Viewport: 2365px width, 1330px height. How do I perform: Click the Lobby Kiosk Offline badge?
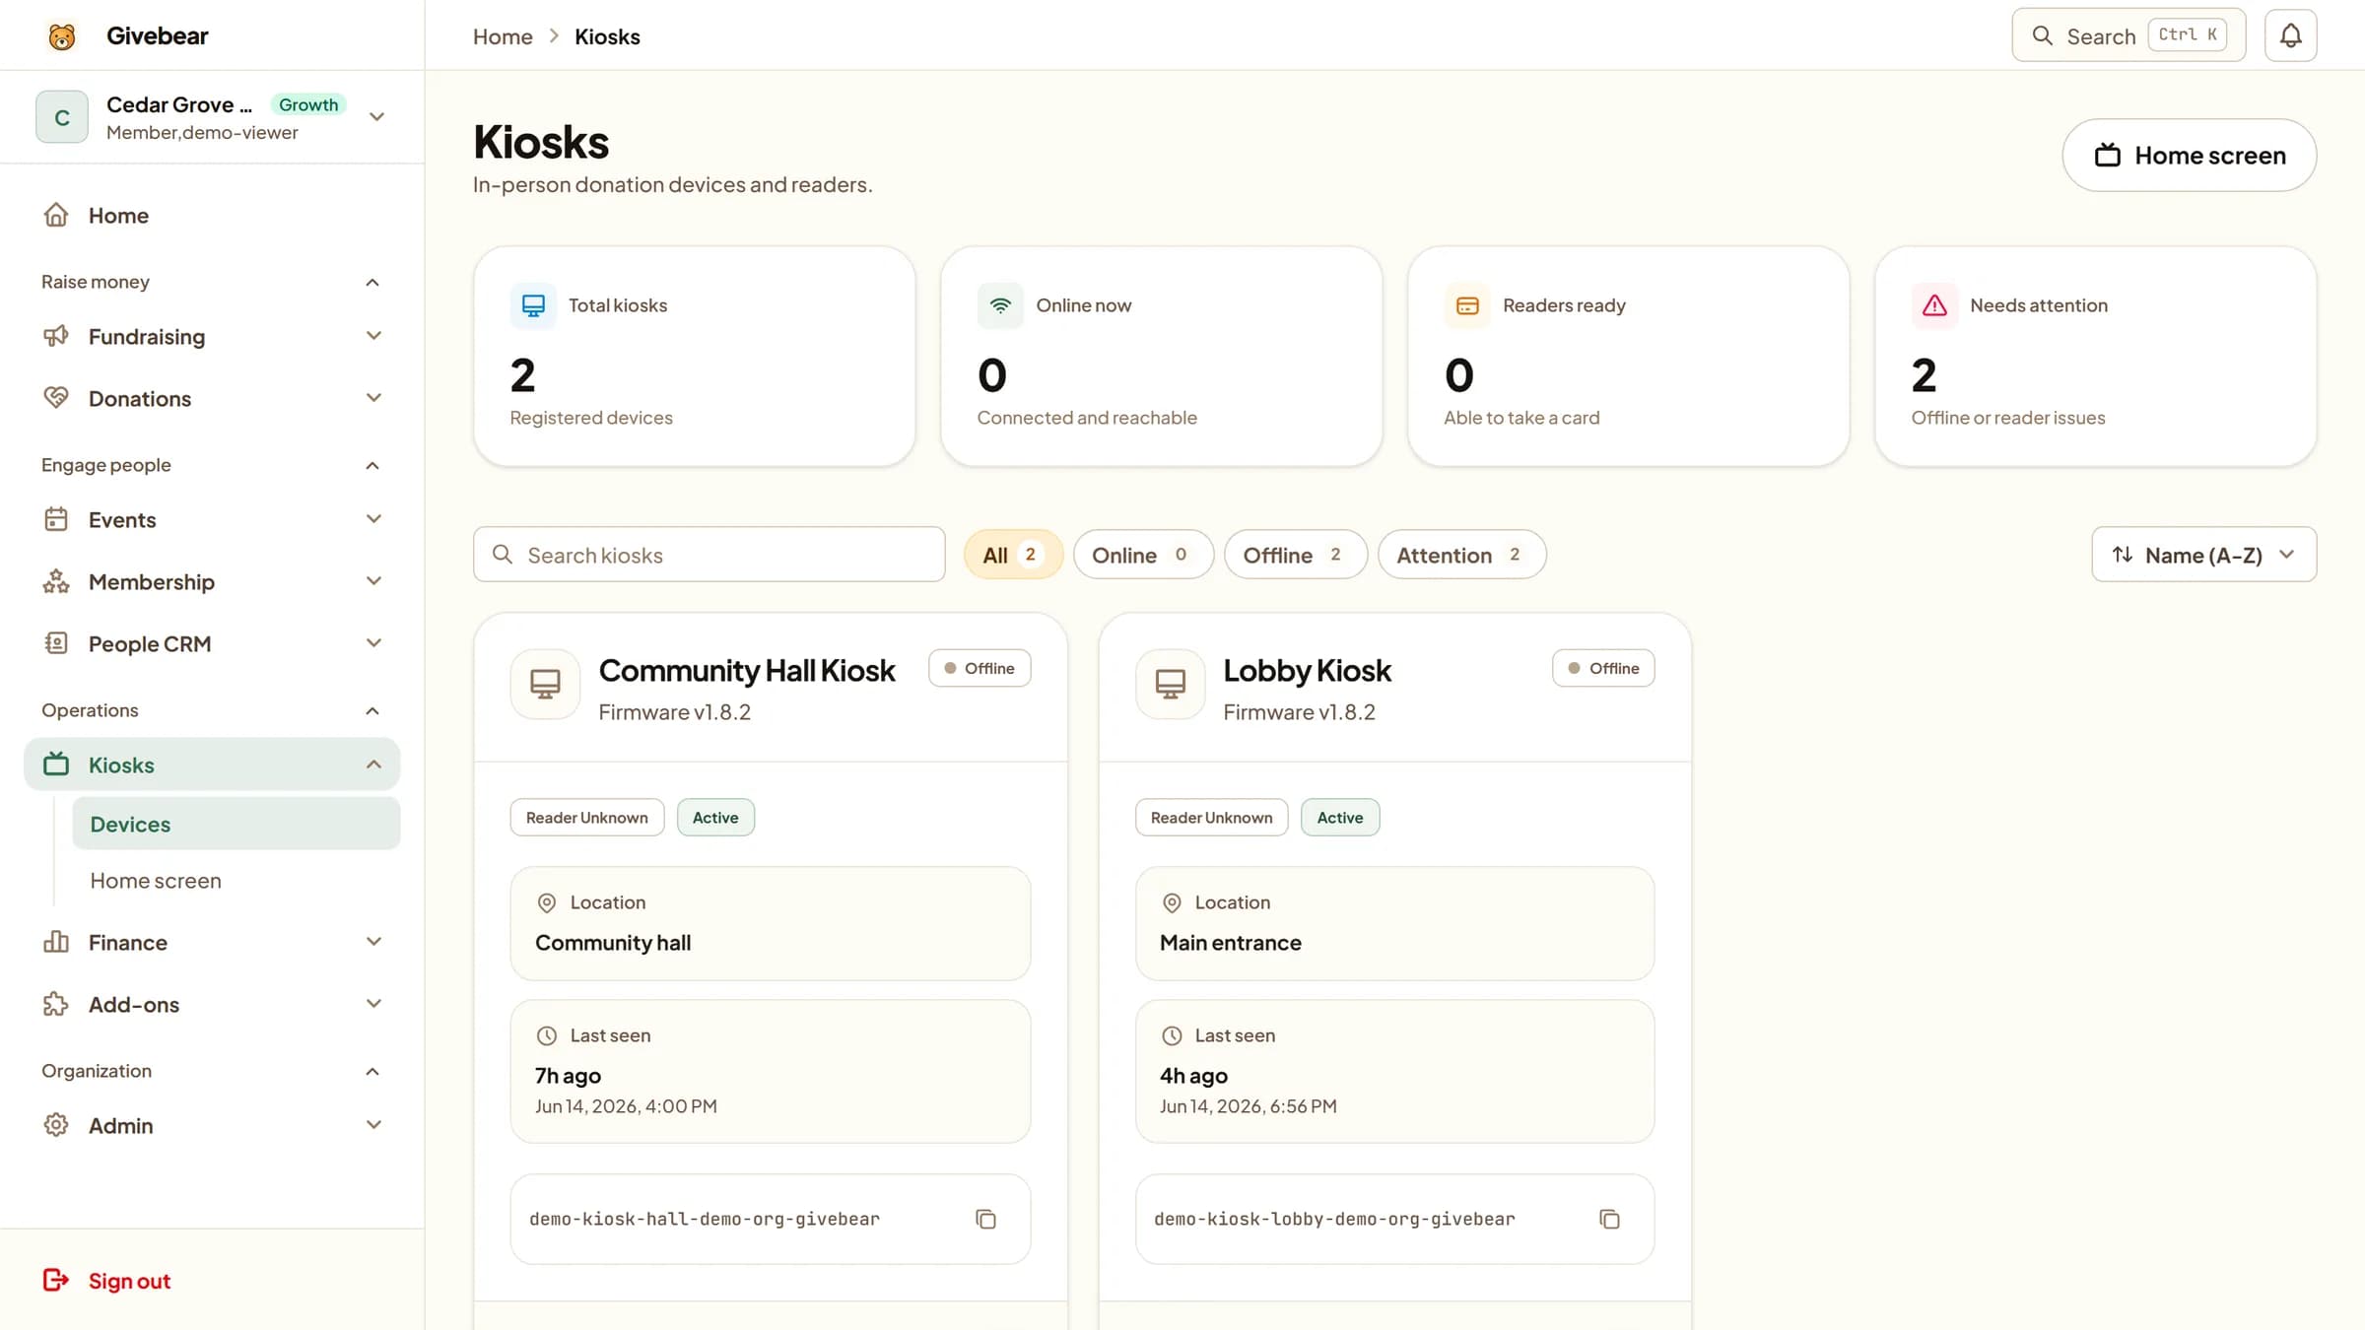1603,668
